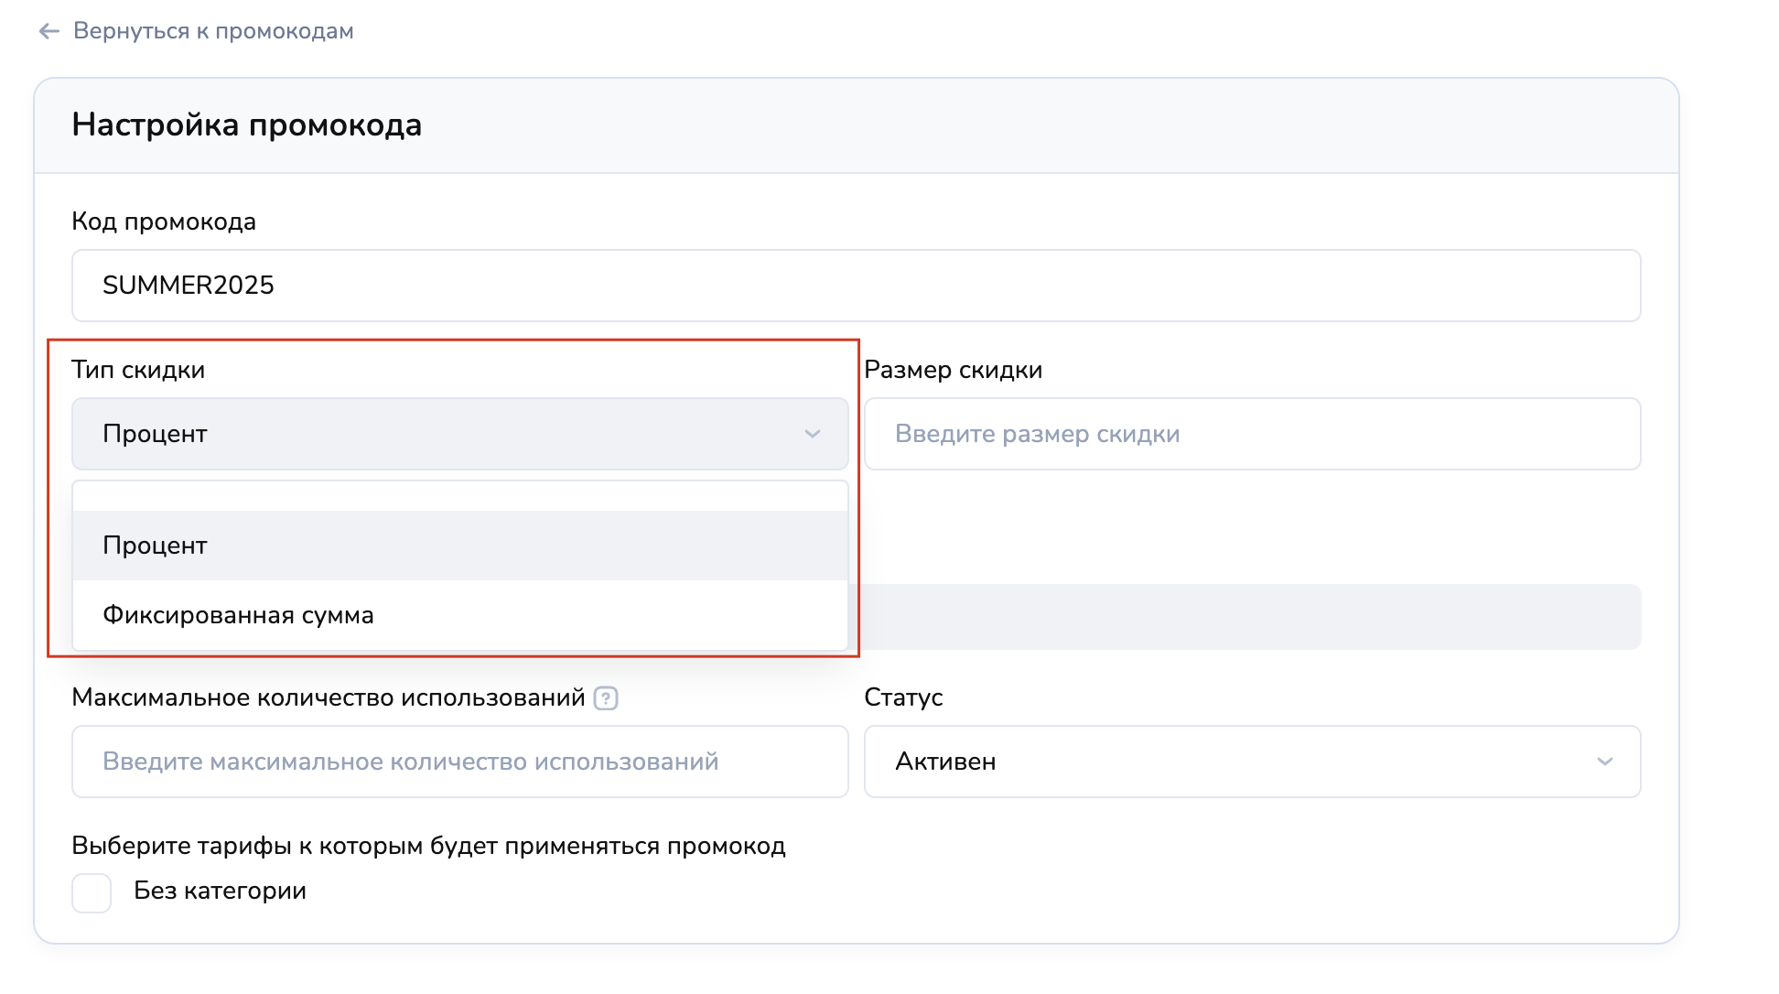Click the chevron arrow in Статус field
The image size is (1779, 994).
coord(1604,762)
